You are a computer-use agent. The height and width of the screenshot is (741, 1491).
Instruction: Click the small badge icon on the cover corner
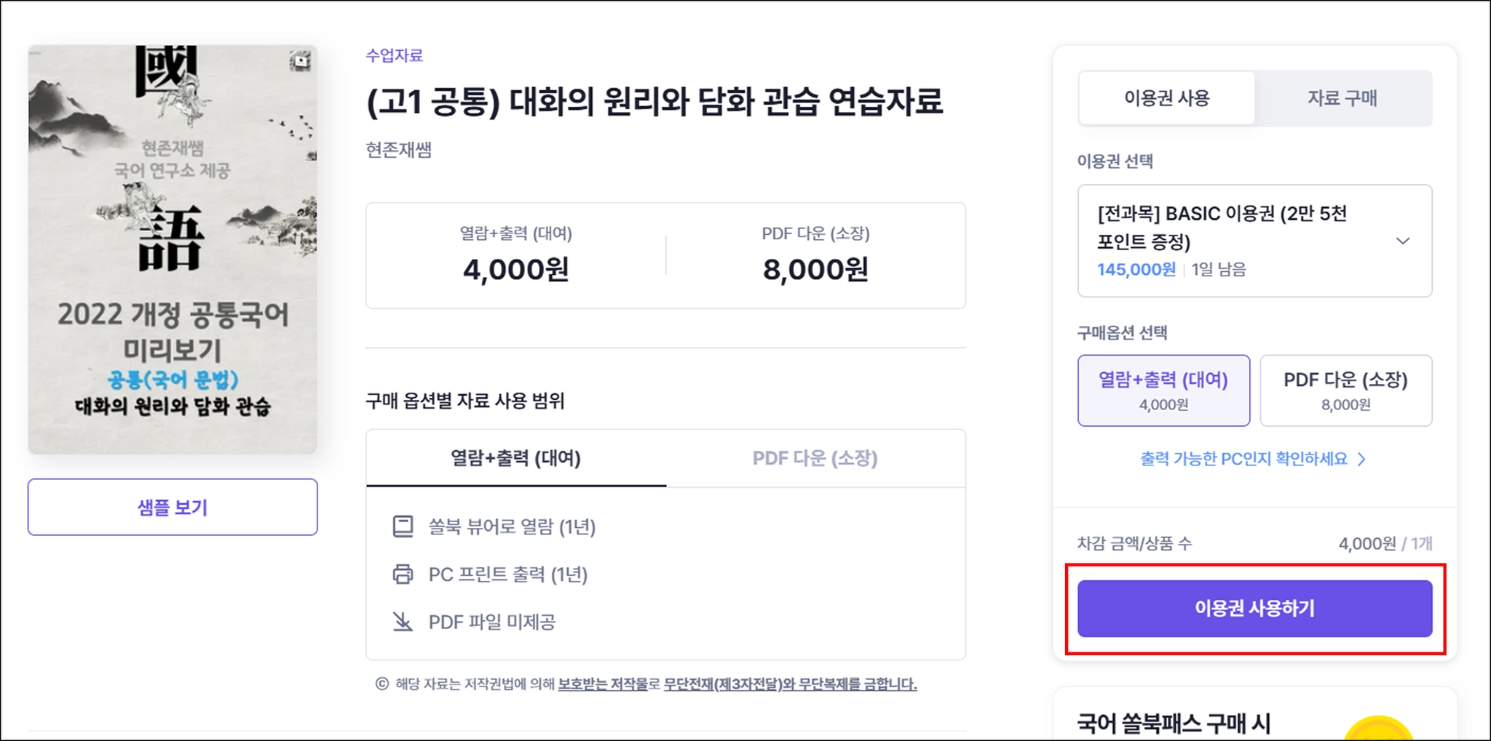300,62
